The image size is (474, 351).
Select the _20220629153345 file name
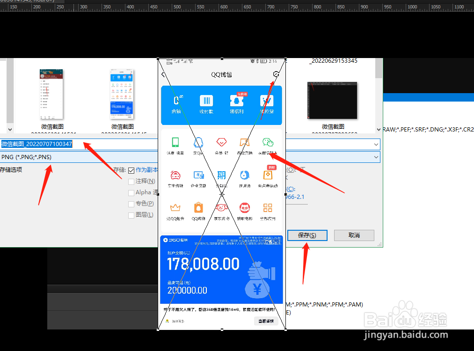point(333,61)
